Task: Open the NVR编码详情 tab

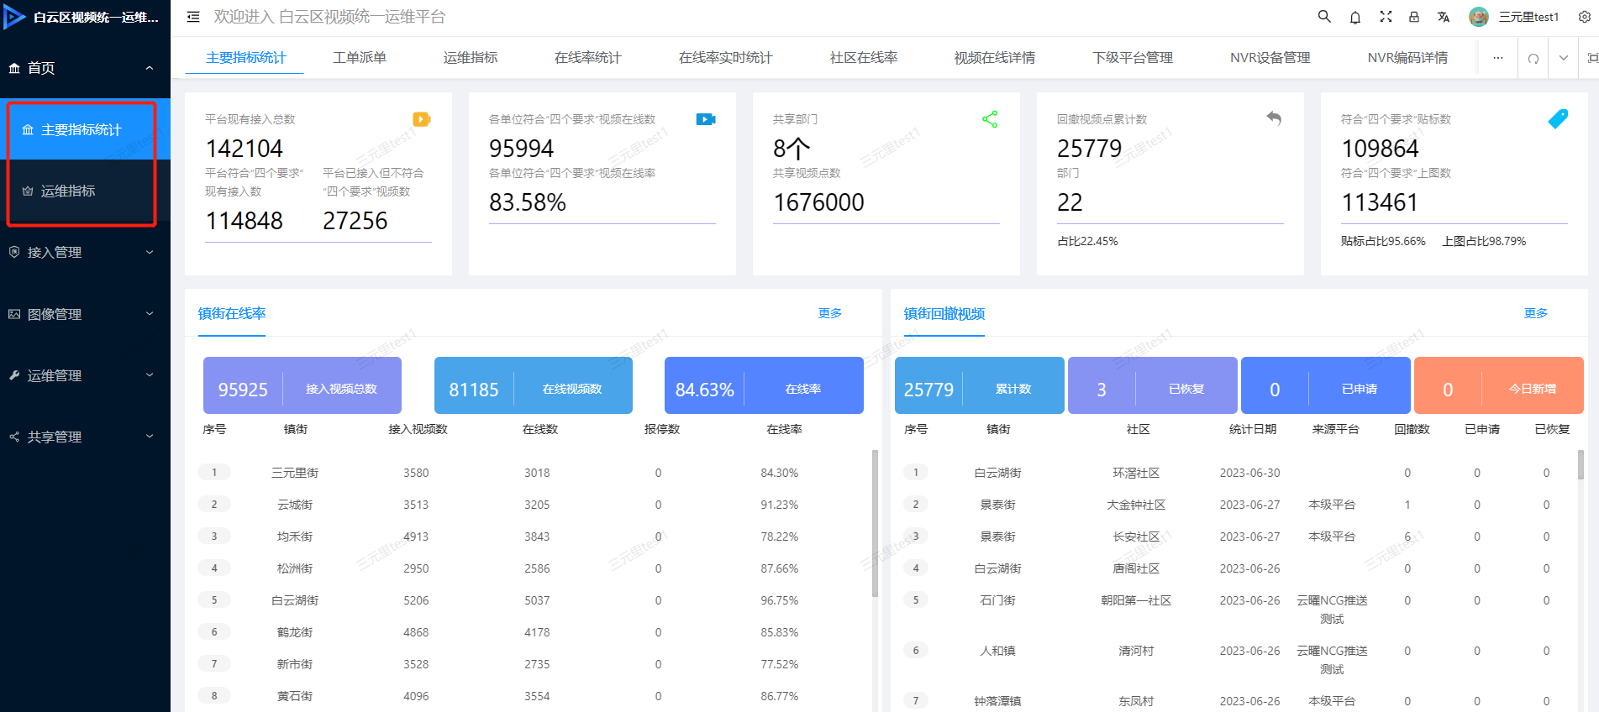Action: [x=1407, y=58]
